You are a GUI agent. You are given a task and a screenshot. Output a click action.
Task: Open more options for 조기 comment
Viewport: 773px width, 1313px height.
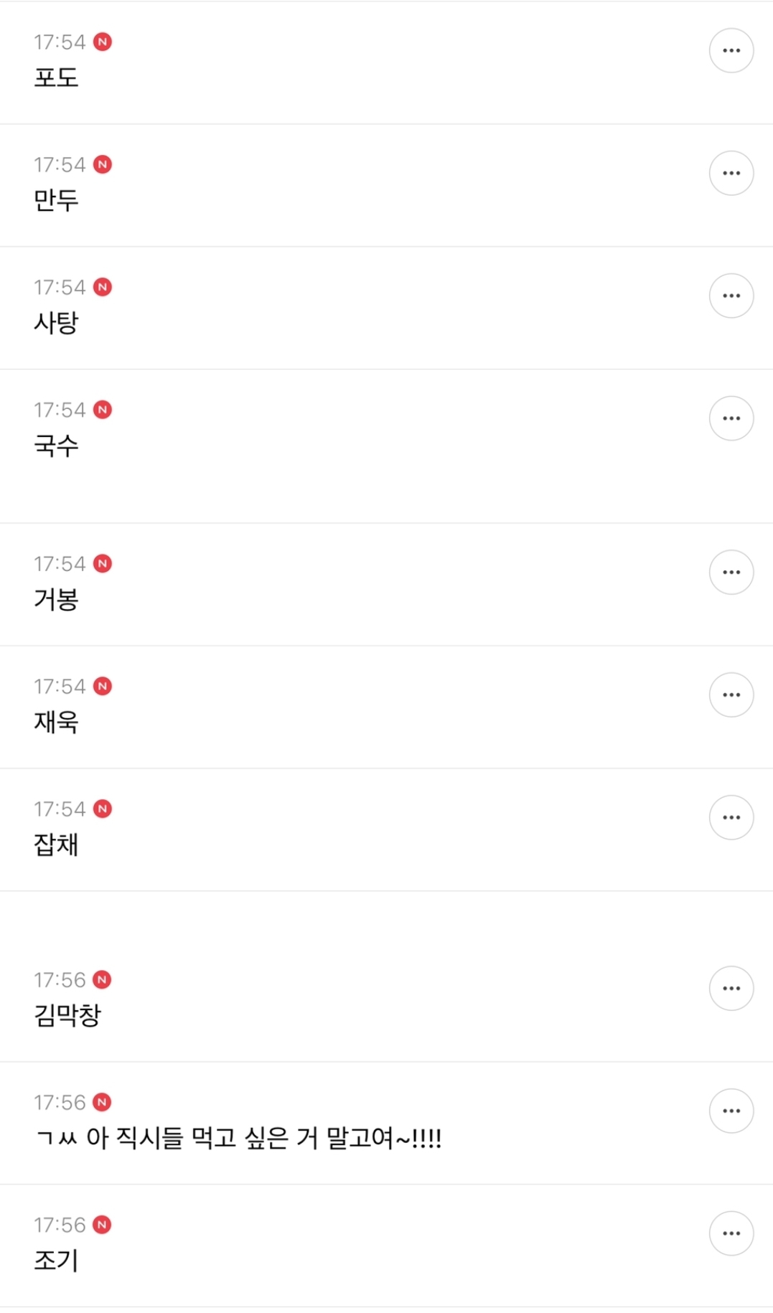click(x=731, y=1234)
